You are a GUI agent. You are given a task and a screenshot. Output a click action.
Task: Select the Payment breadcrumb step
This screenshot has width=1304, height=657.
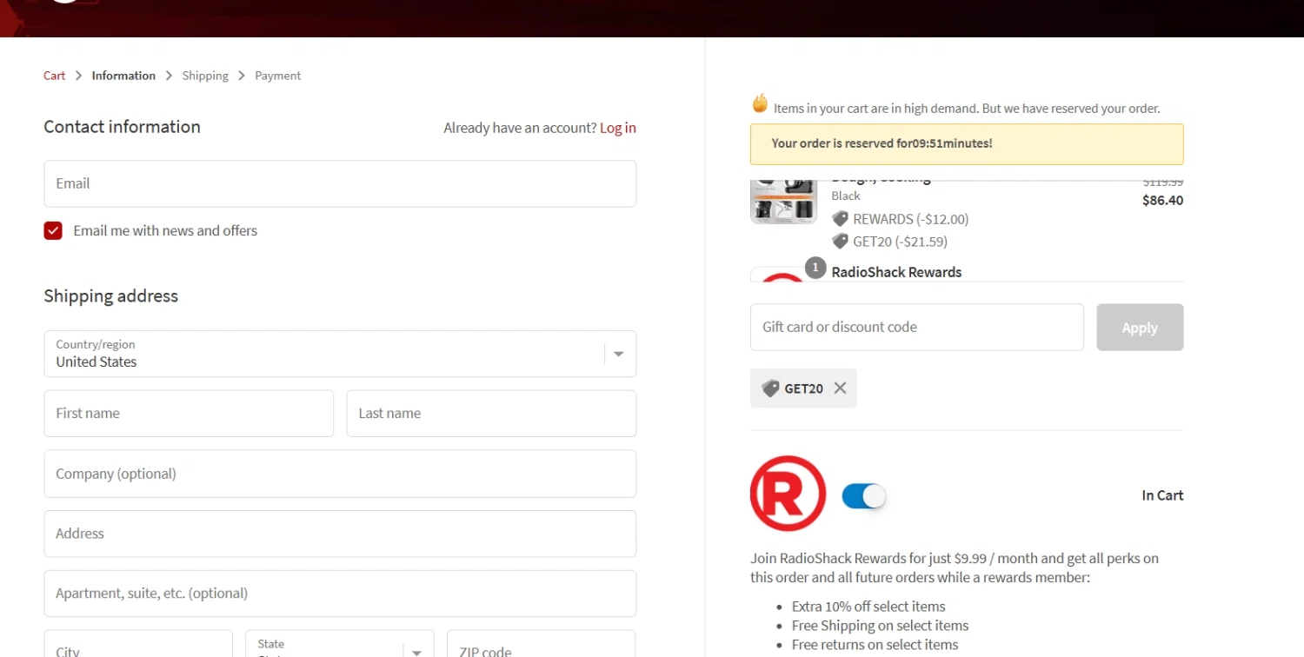click(x=277, y=76)
